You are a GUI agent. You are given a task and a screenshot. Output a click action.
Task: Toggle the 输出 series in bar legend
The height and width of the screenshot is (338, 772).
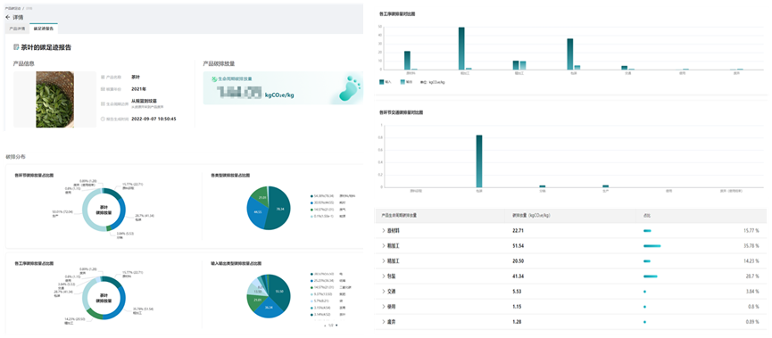pyautogui.click(x=406, y=82)
